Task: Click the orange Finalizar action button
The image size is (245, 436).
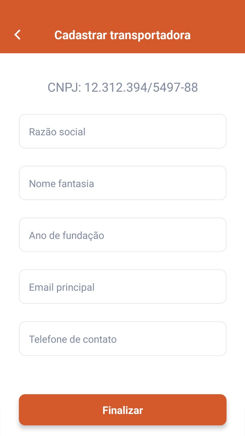Action: pos(122,410)
